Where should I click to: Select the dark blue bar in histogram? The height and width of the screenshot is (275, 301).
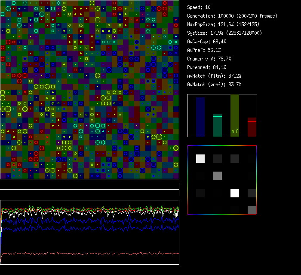point(200,117)
